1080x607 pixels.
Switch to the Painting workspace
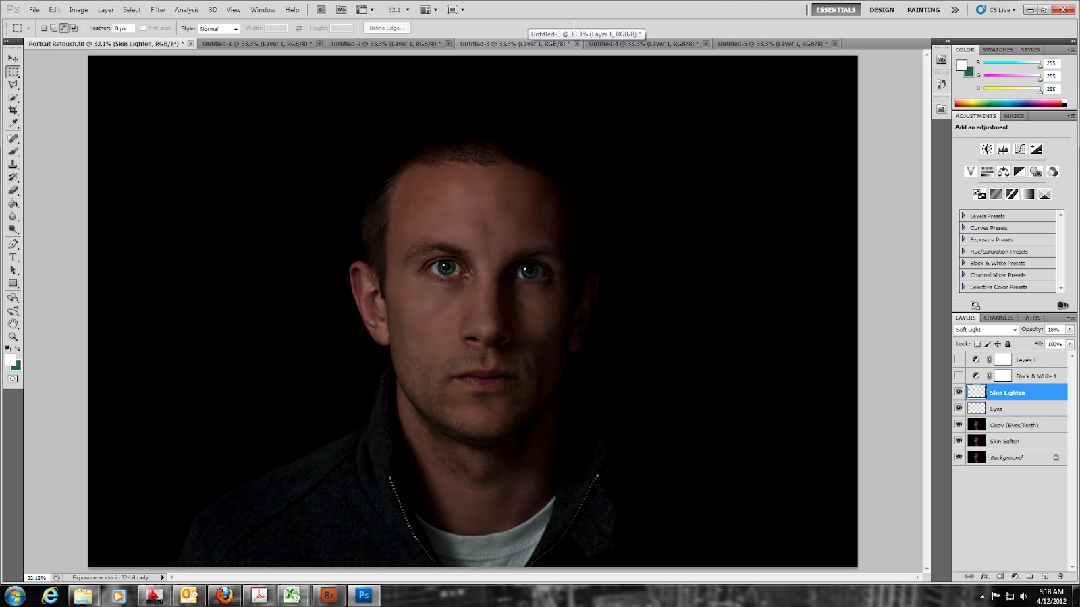(x=923, y=9)
